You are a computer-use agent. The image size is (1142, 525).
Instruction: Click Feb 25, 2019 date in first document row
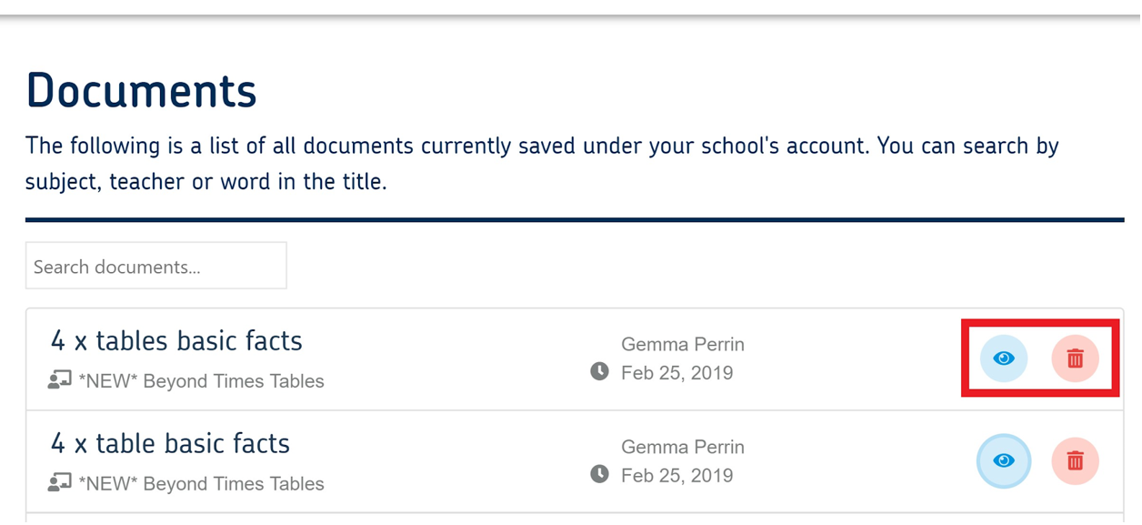click(x=676, y=373)
